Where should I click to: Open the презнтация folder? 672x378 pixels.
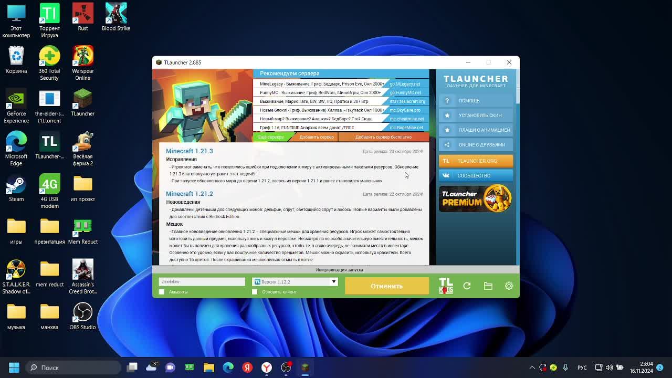click(x=49, y=231)
